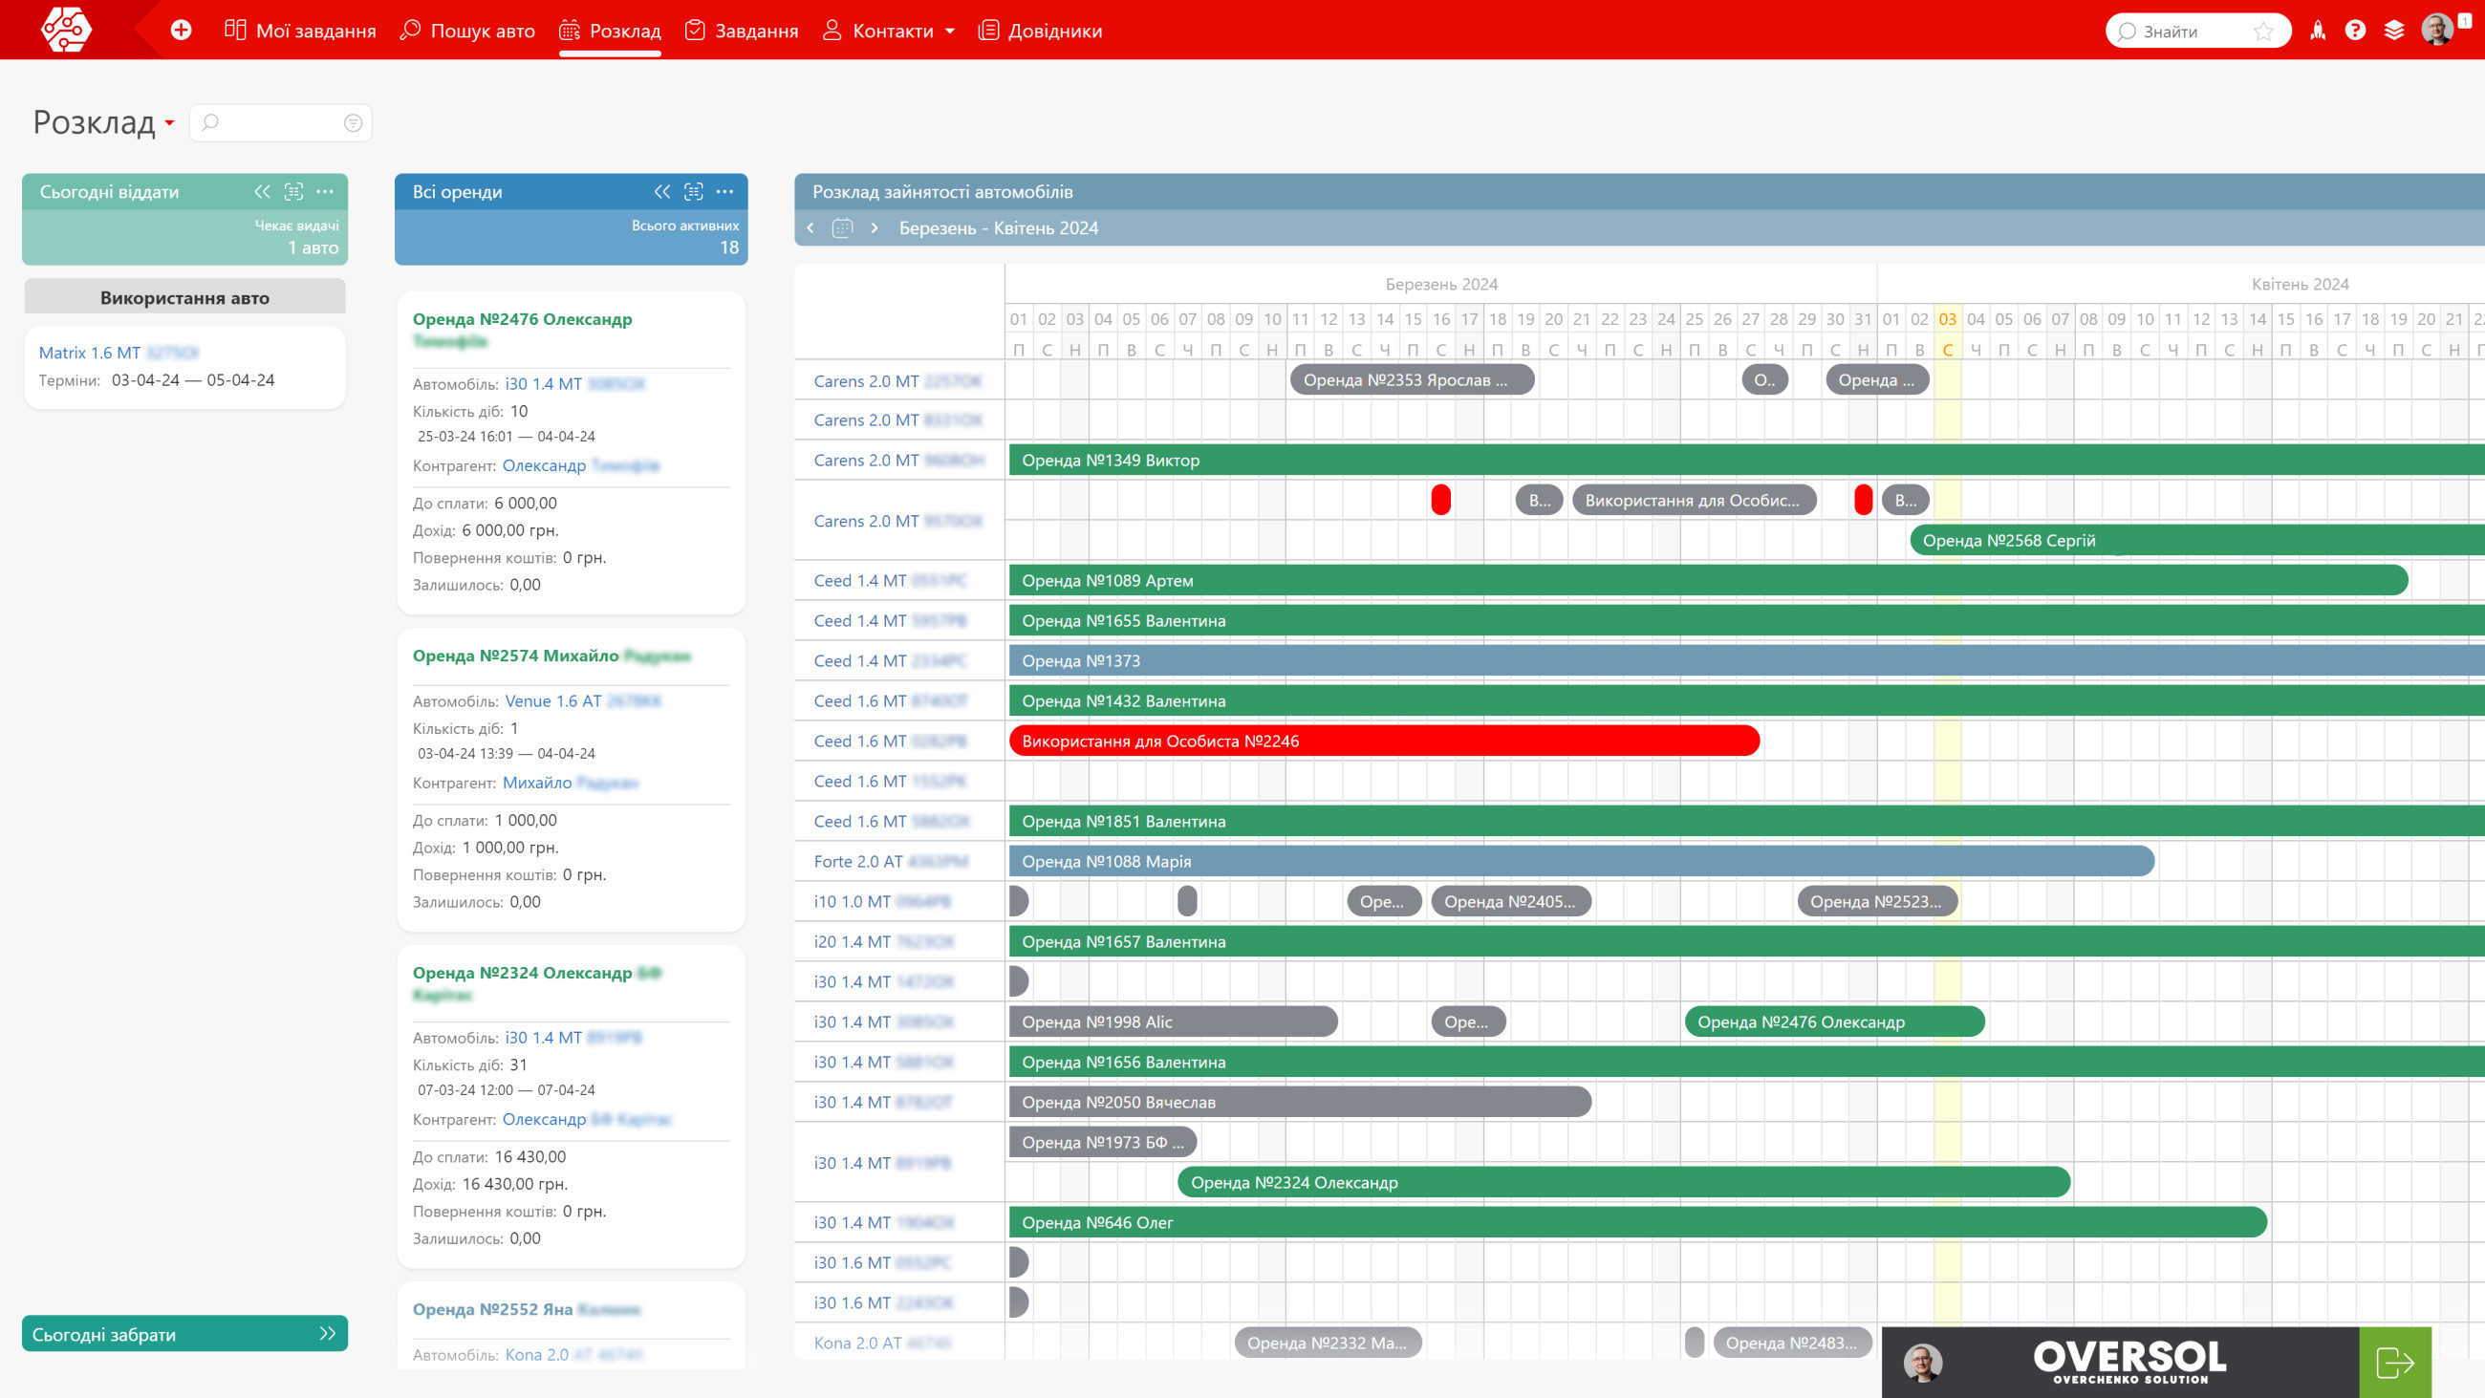Focus the schedule search input
Viewport: 2485px width, 1398px height.
(281, 122)
